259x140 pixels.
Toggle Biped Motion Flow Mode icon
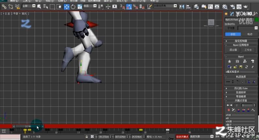[x=245, y=61]
